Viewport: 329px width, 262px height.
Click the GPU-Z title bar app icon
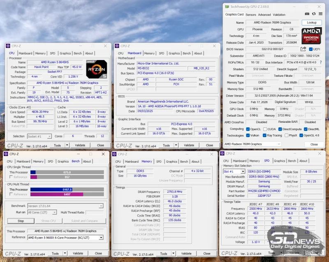(227, 7)
